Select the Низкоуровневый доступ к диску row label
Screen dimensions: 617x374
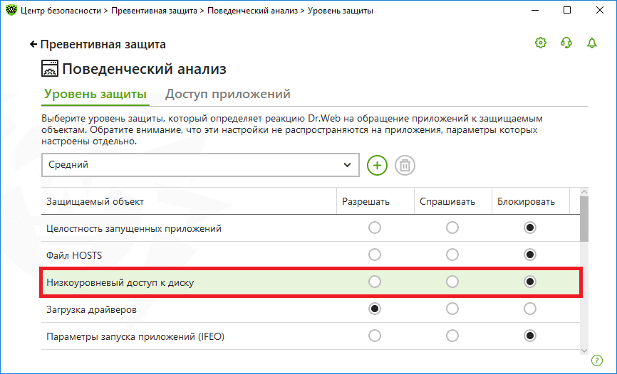pos(120,283)
